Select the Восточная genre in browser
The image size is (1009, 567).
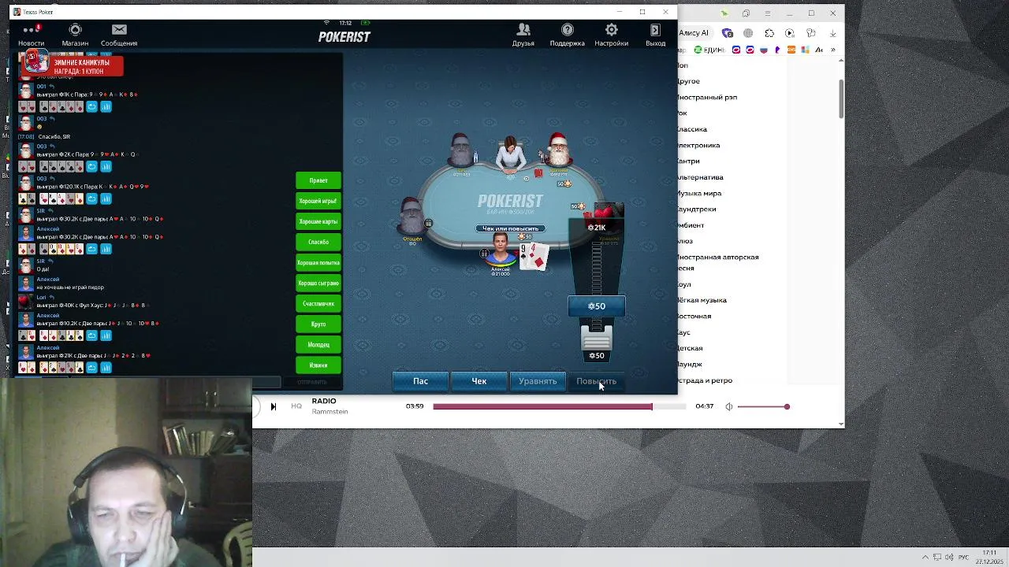click(x=694, y=316)
